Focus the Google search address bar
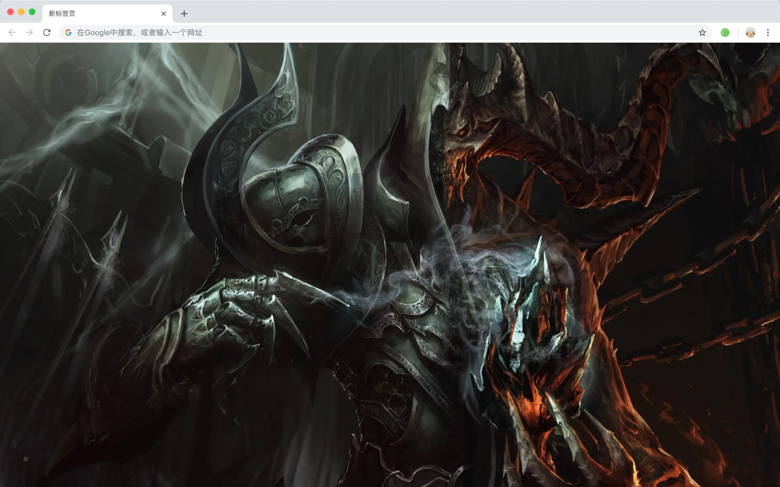The width and height of the screenshot is (780, 487). (x=385, y=32)
